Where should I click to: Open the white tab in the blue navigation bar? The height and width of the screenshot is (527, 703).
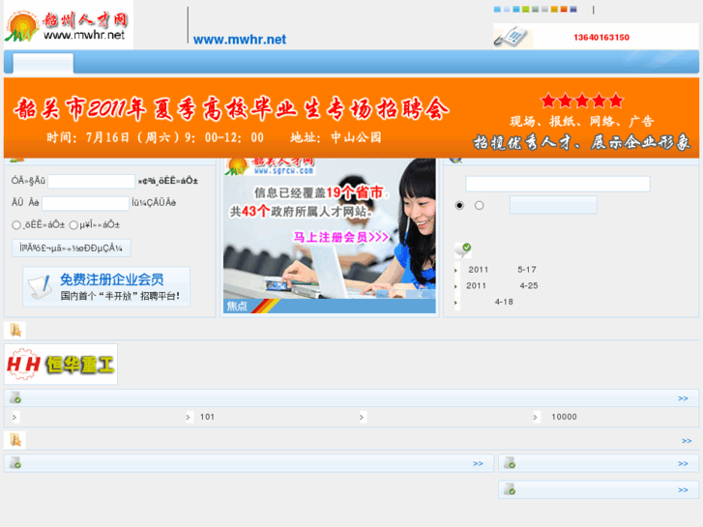point(44,63)
